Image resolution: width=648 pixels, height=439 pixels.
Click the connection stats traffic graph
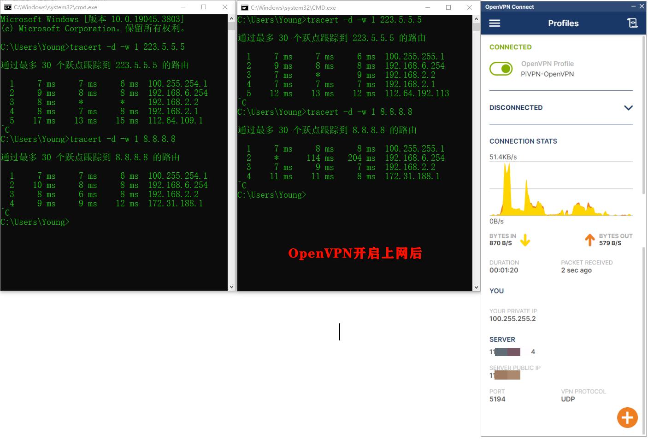561,189
